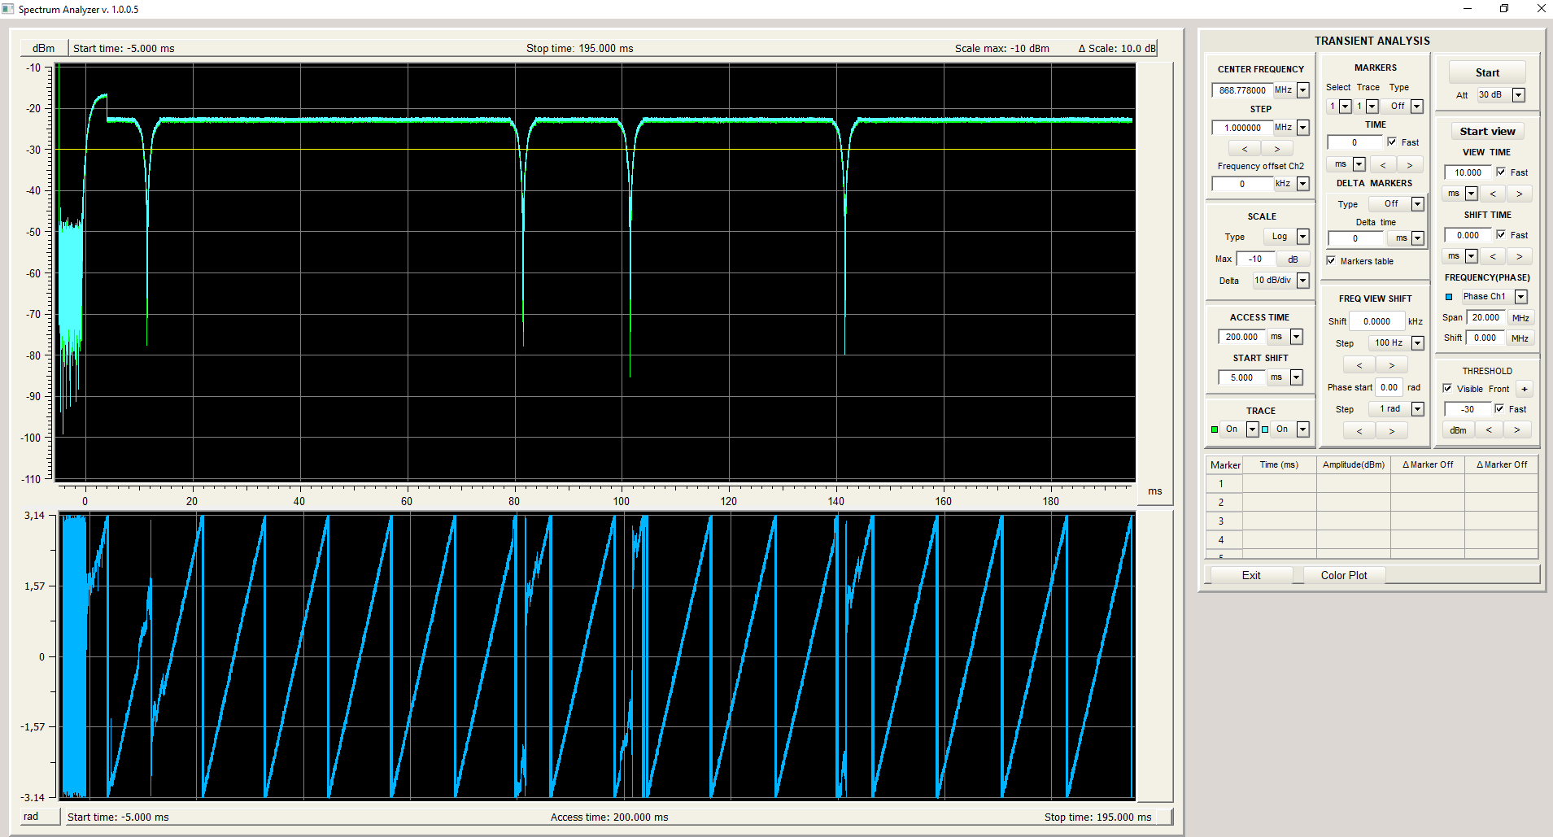Open the Att 30 dB dropdown
This screenshot has height=837, width=1553.
click(x=1518, y=95)
